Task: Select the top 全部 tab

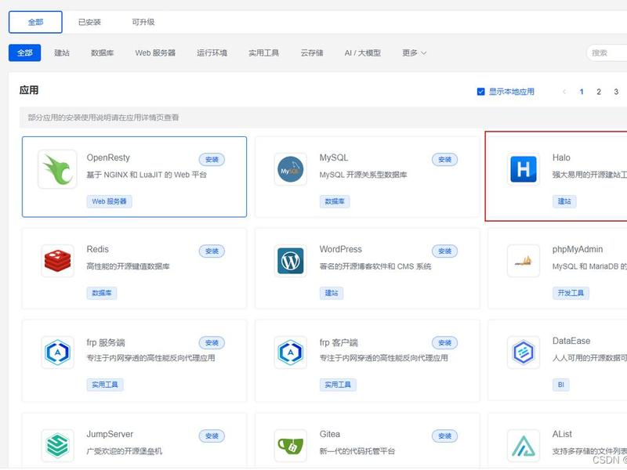Action: pos(35,22)
